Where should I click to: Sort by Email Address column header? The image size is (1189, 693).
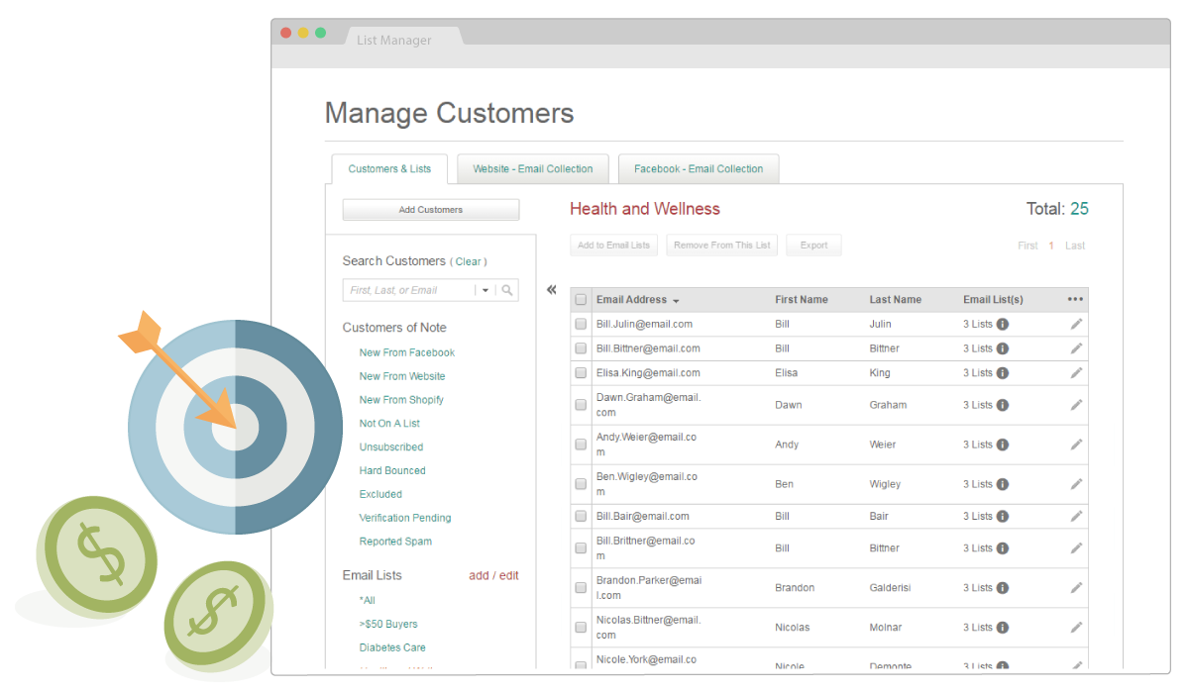point(638,300)
